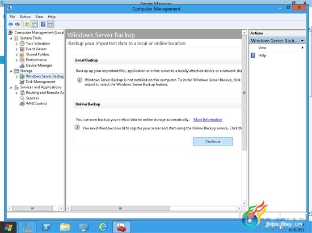
Task: Click the content pane horizontal scrollbar thumb
Action: click(x=120, y=209)
